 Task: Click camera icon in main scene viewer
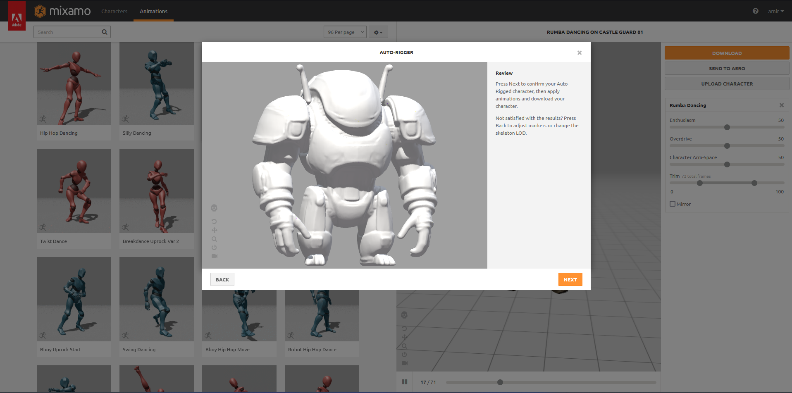click(x=405, y=363)
